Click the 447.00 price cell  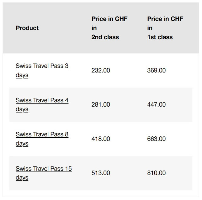[156, 104]
